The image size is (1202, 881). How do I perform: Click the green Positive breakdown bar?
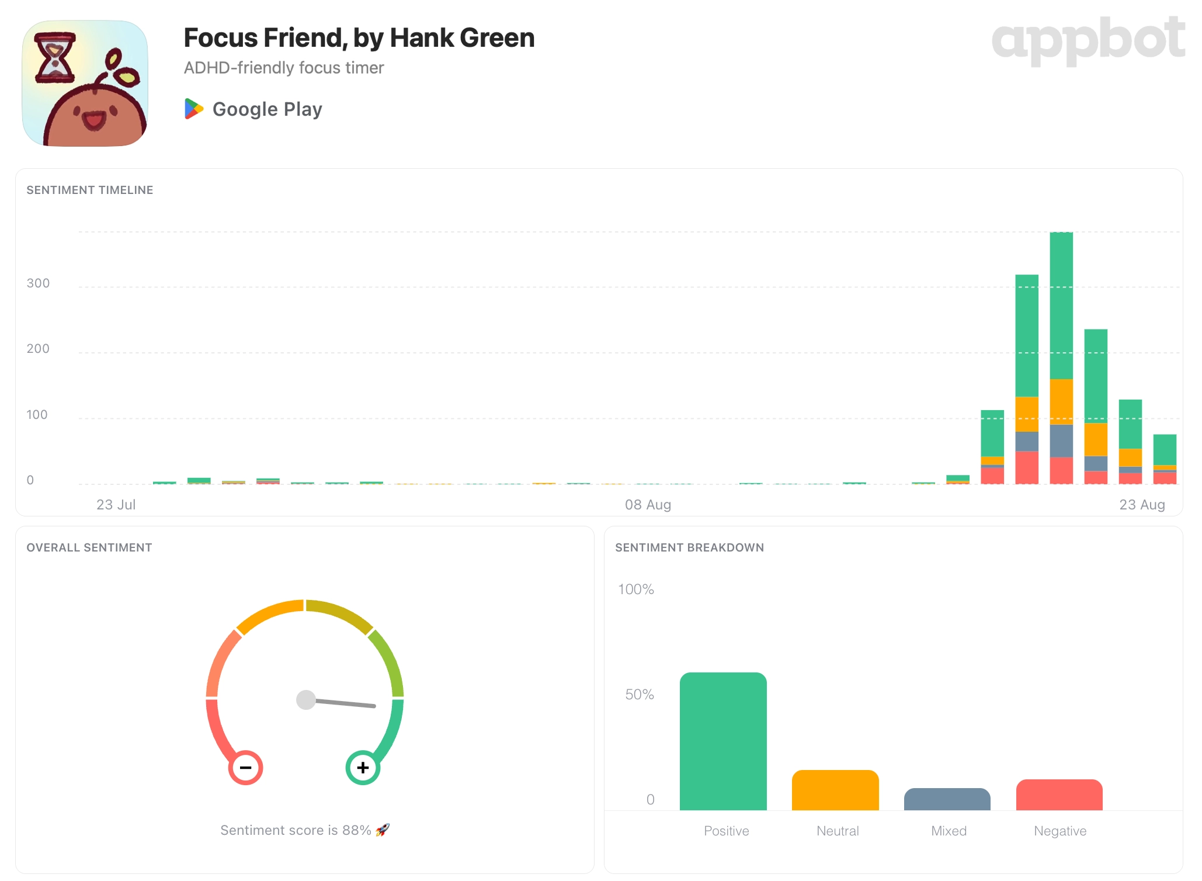[x=723, y=741]
